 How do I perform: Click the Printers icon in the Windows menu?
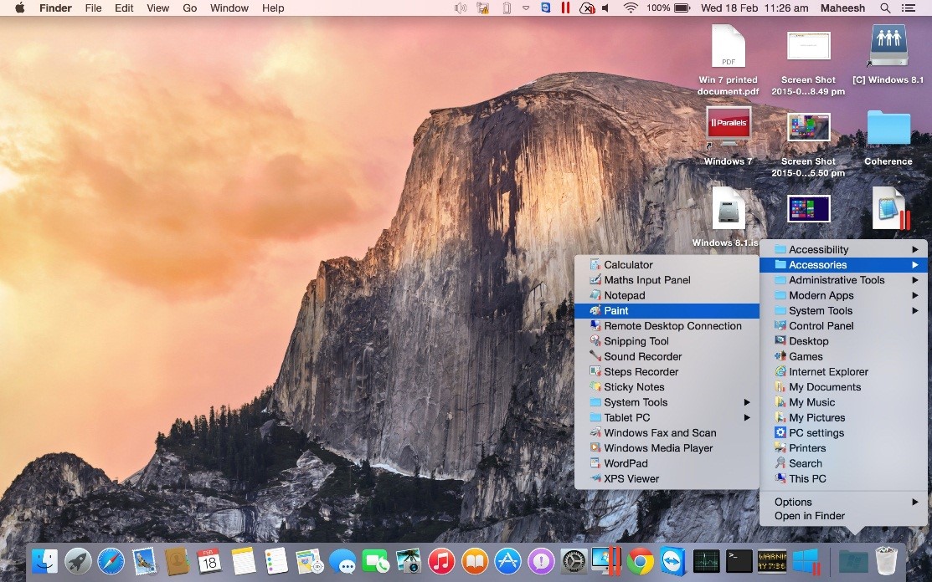click(x=780, y=448)
